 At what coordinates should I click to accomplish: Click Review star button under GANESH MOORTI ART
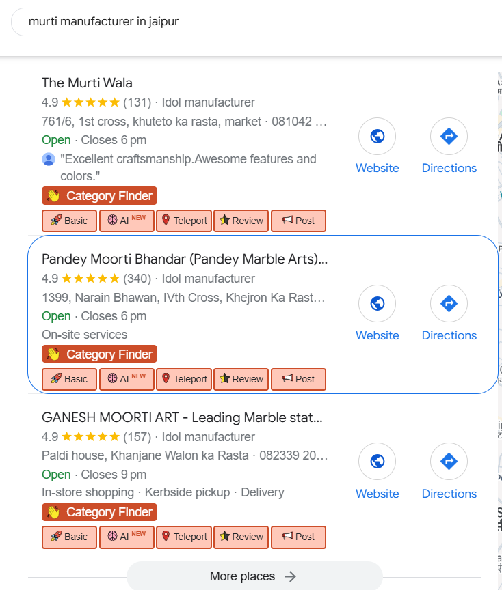click(x=241, y=537)
